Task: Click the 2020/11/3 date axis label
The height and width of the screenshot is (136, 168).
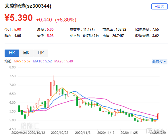Action: tap(83, 133)
